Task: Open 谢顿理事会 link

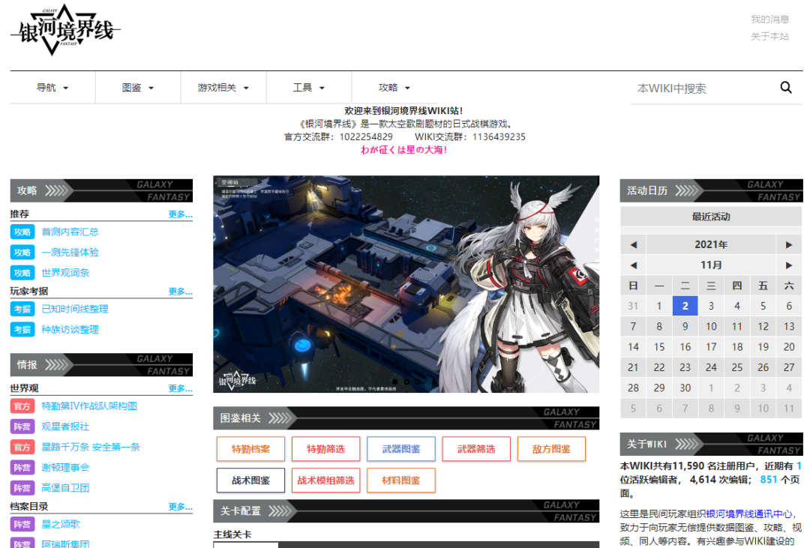Action: pos(65,468)
